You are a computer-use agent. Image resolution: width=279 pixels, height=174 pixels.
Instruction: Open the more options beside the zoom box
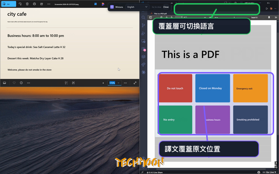pos(125,83)
